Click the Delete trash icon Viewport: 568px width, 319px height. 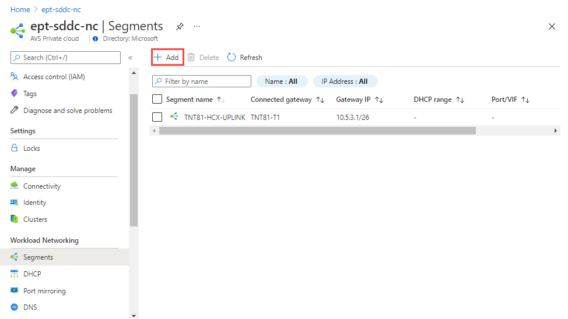click(x=191, y=57)
